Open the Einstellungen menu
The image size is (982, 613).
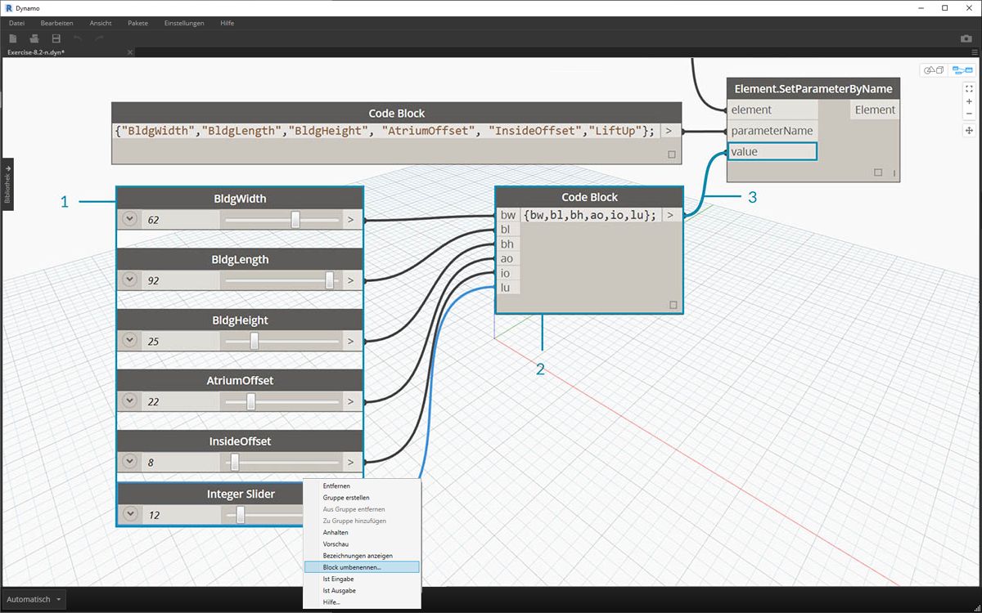184,23
